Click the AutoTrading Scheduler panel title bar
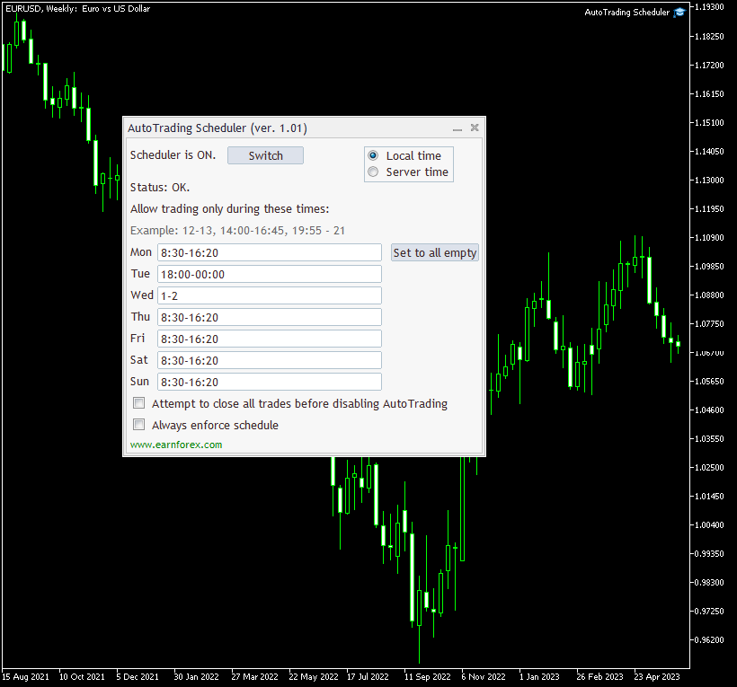The image size is (737, 687). (270, 128)
